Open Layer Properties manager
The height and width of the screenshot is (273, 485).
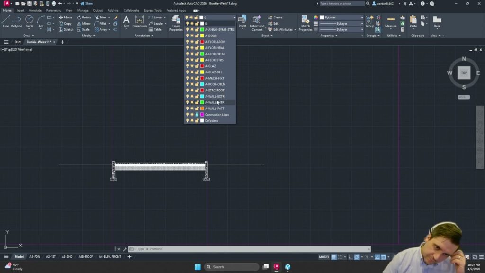(x=176, y=23)
